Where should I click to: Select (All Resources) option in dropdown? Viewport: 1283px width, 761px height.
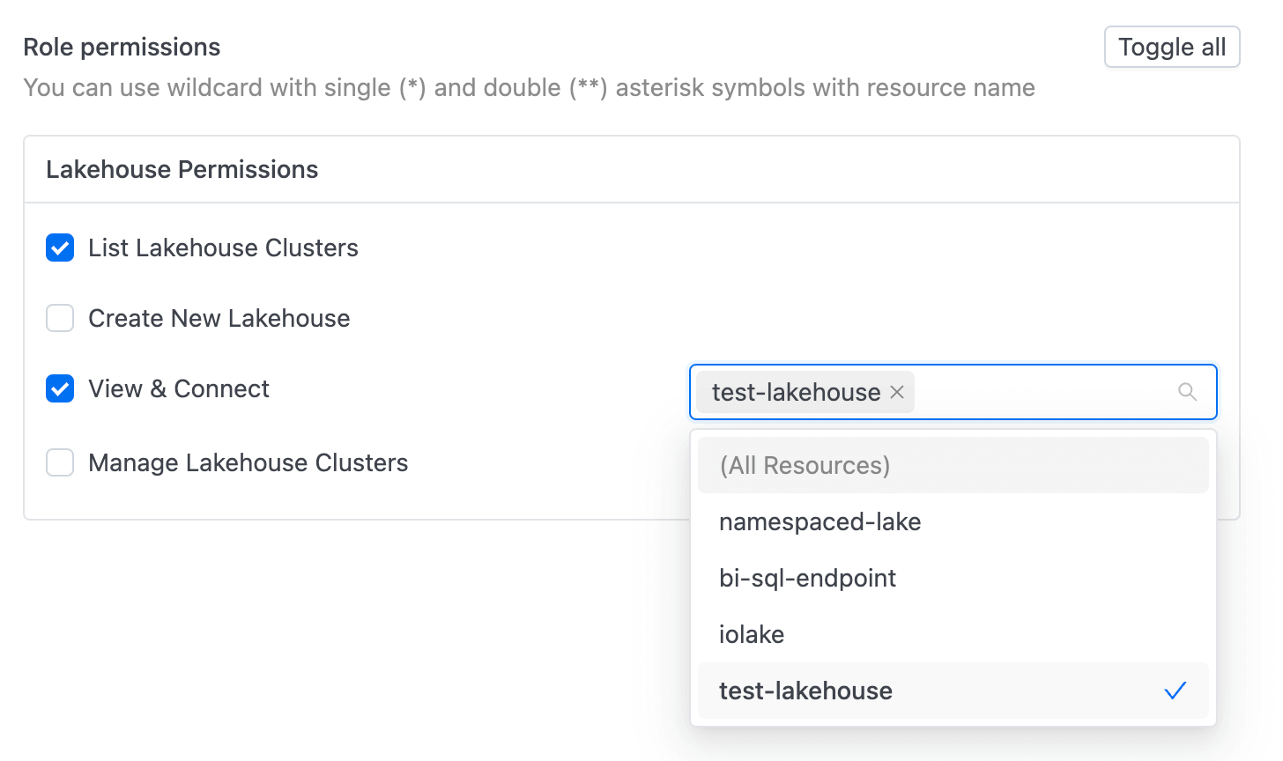pos(953,465)
